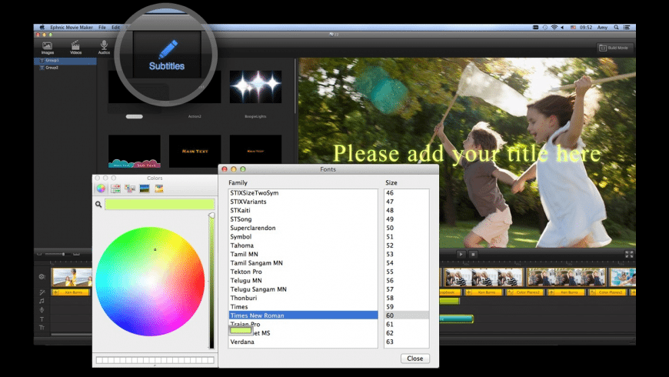Open the Edit menu

click(115, 28)
